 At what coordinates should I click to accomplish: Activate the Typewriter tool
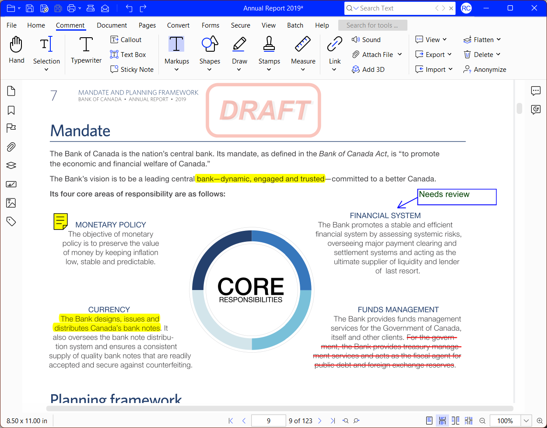(86, 48)
